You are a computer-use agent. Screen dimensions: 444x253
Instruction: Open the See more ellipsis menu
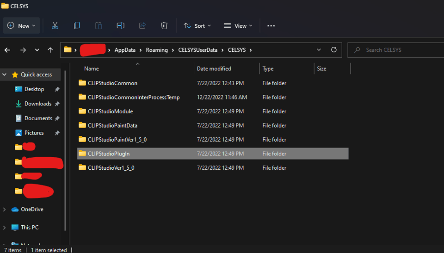coord(271,26)
